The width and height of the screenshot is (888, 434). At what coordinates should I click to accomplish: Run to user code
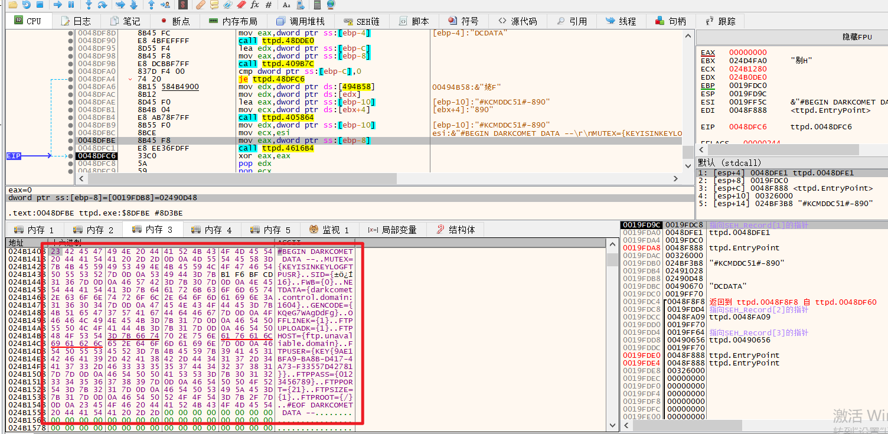click(166, 5)
